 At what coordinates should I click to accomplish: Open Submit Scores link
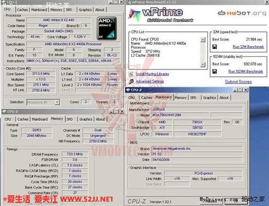coord(238,82)
